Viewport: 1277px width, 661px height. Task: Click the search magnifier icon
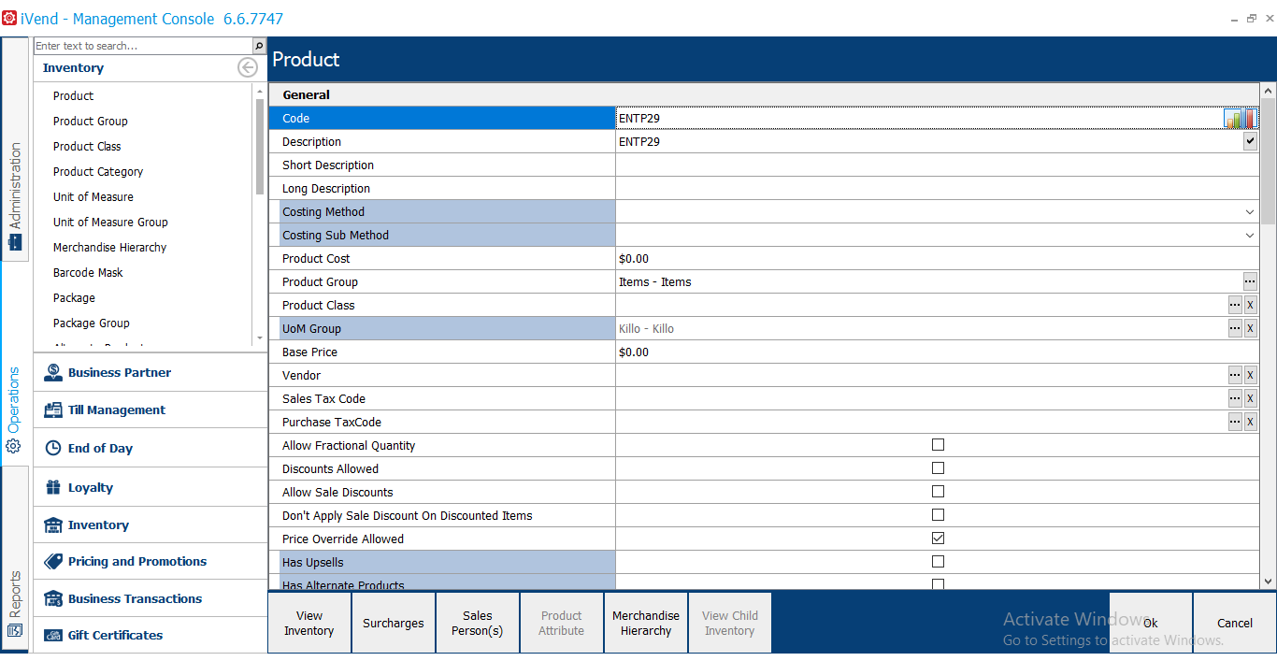259,46
